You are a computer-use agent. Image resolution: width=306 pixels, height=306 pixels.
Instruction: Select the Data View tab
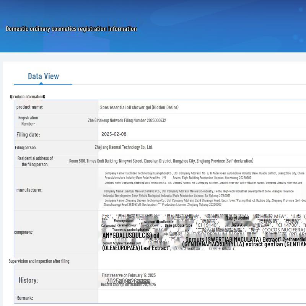click(x=43, y=76)
